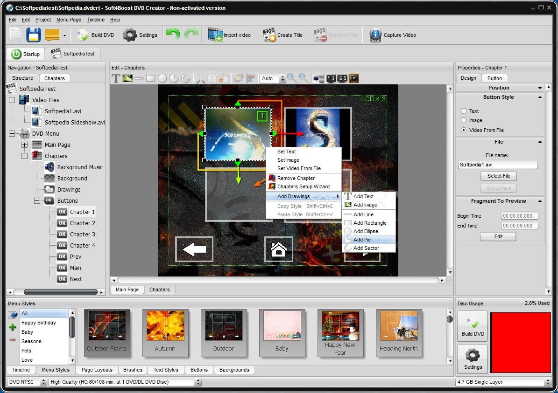Click the Cut scissors icon
Viewport: 558px width, 393px height.
point(201,78)
